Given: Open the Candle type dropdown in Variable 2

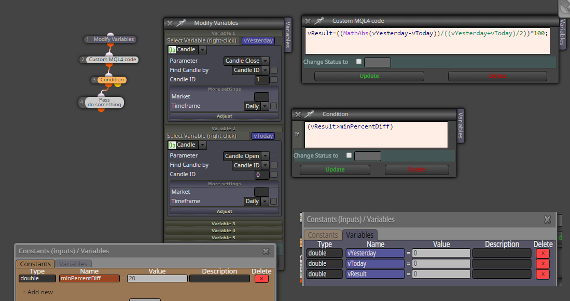Looking at the screenshot, I should click(203, 145).
